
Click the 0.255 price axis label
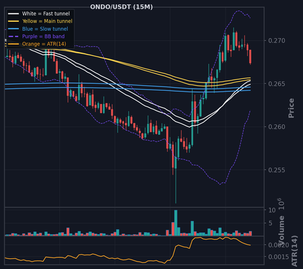tap(277, 170)
